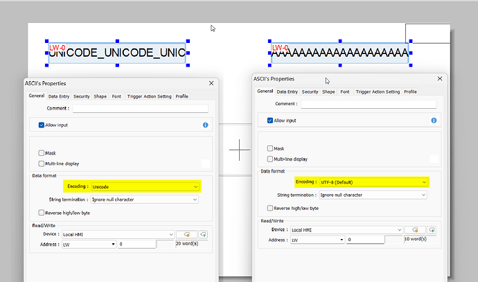Toggle Allow input checkbox in the right dialog
Screen dimensions: 478x282
pos(269,121)
